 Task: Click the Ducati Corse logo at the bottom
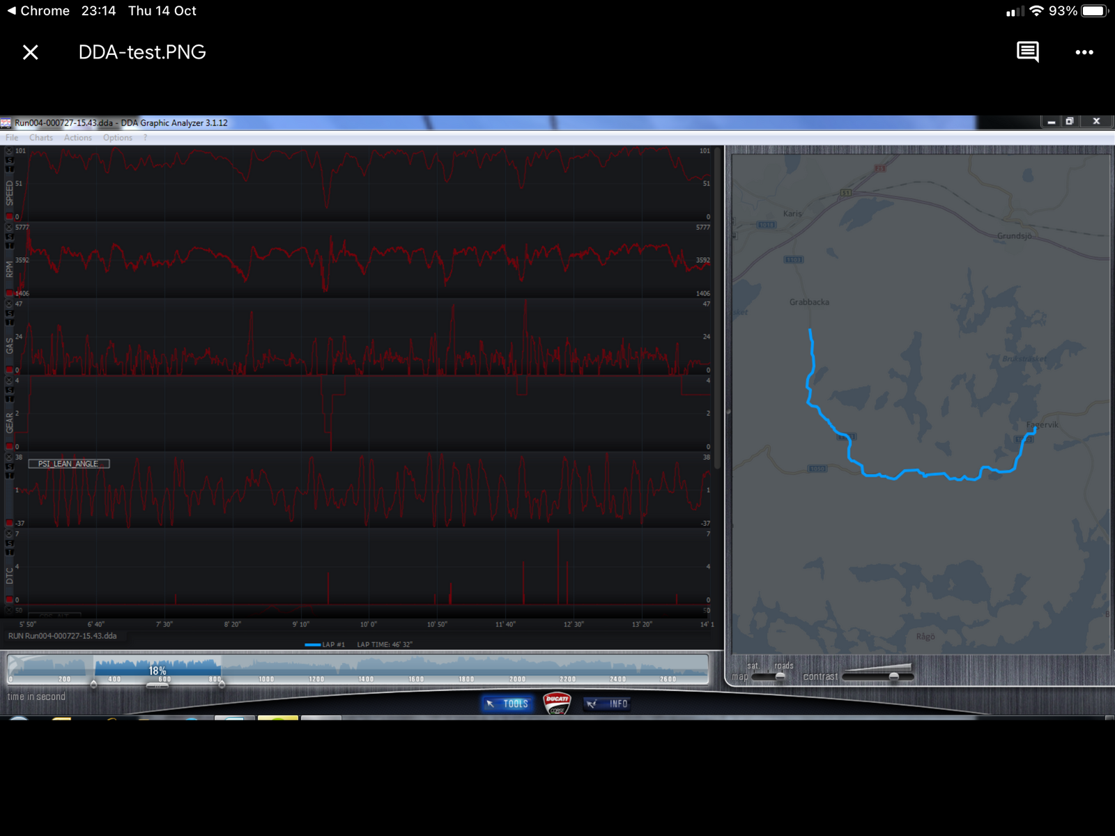coord(557,704)
